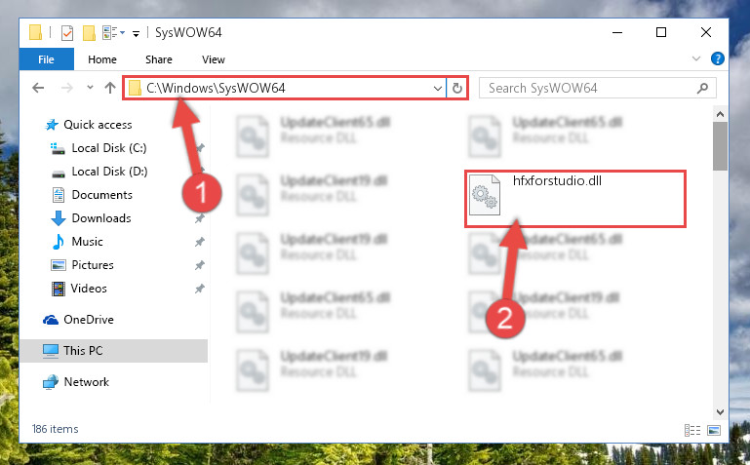Screen dimensions: 750x465
Task: Open the Customize Quick Access Toolbar dropdown
Action: tap(136, 33)
